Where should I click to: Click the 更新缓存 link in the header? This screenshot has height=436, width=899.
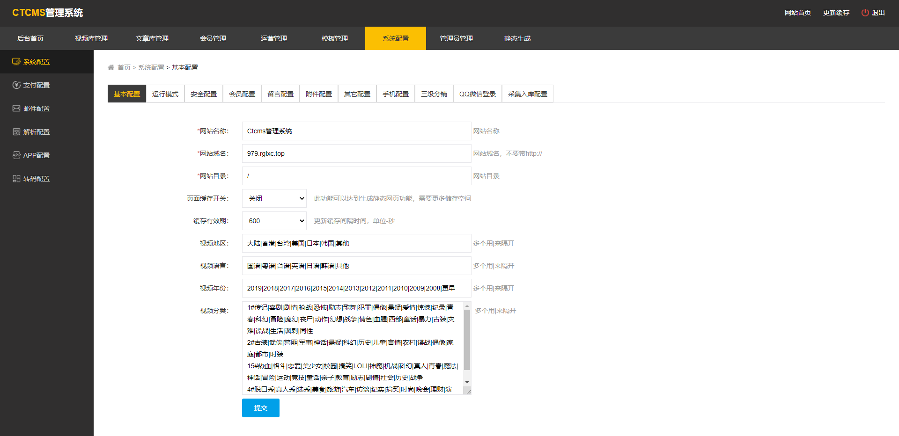click(x=836, y=13)
